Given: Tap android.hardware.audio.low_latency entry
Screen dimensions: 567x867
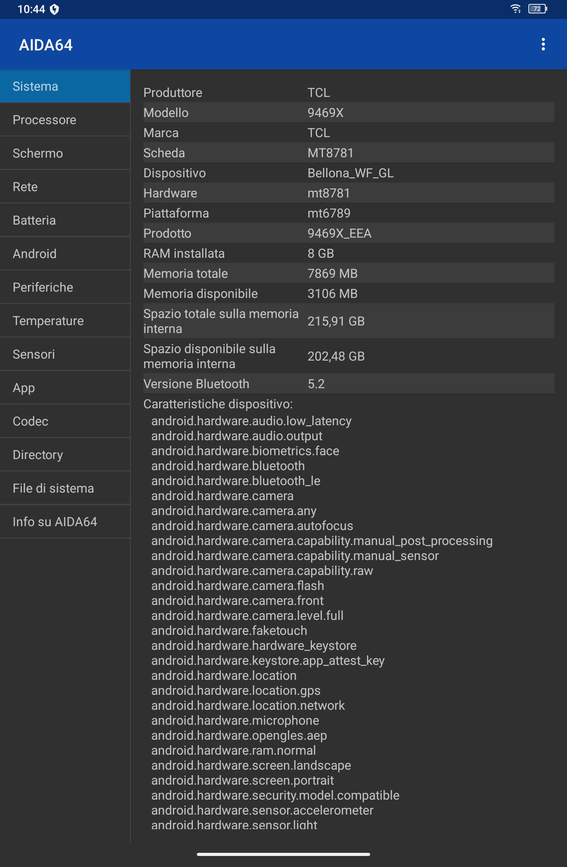Looking at the screenshot, I should click(x=251, y=421).
